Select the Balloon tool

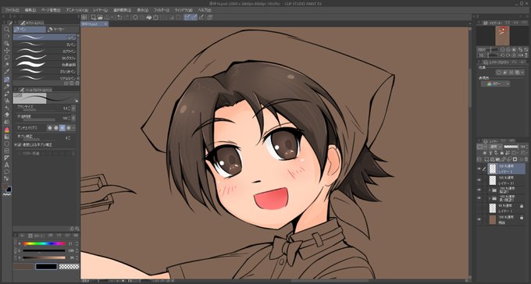[6, 172]
